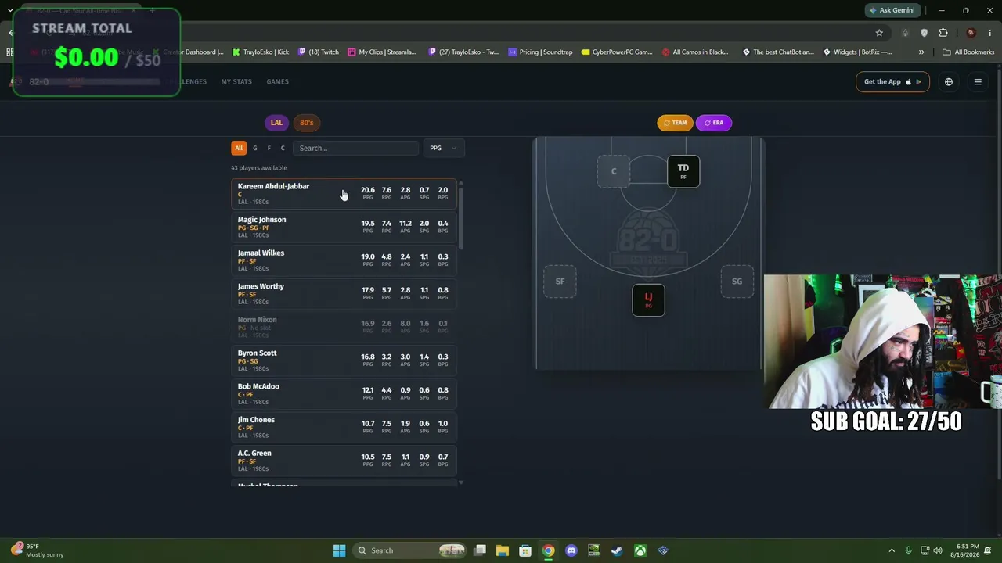Image resolution: width=1002 pixels, height=563 pixels.
Task: Click the LAL team badge
Action: (276, 123)
